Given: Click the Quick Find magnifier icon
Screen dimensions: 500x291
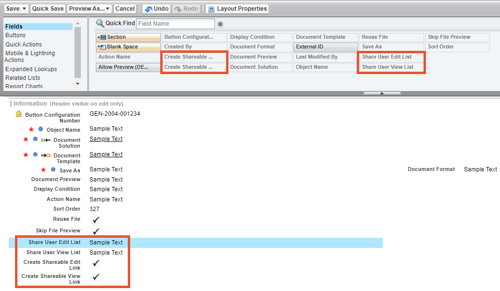Looking at the screenshot, I should pyautogui.click(x=100, y=23).
